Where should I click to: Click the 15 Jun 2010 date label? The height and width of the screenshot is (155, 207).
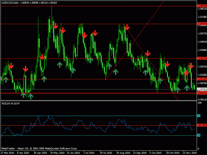click(73, 153)
